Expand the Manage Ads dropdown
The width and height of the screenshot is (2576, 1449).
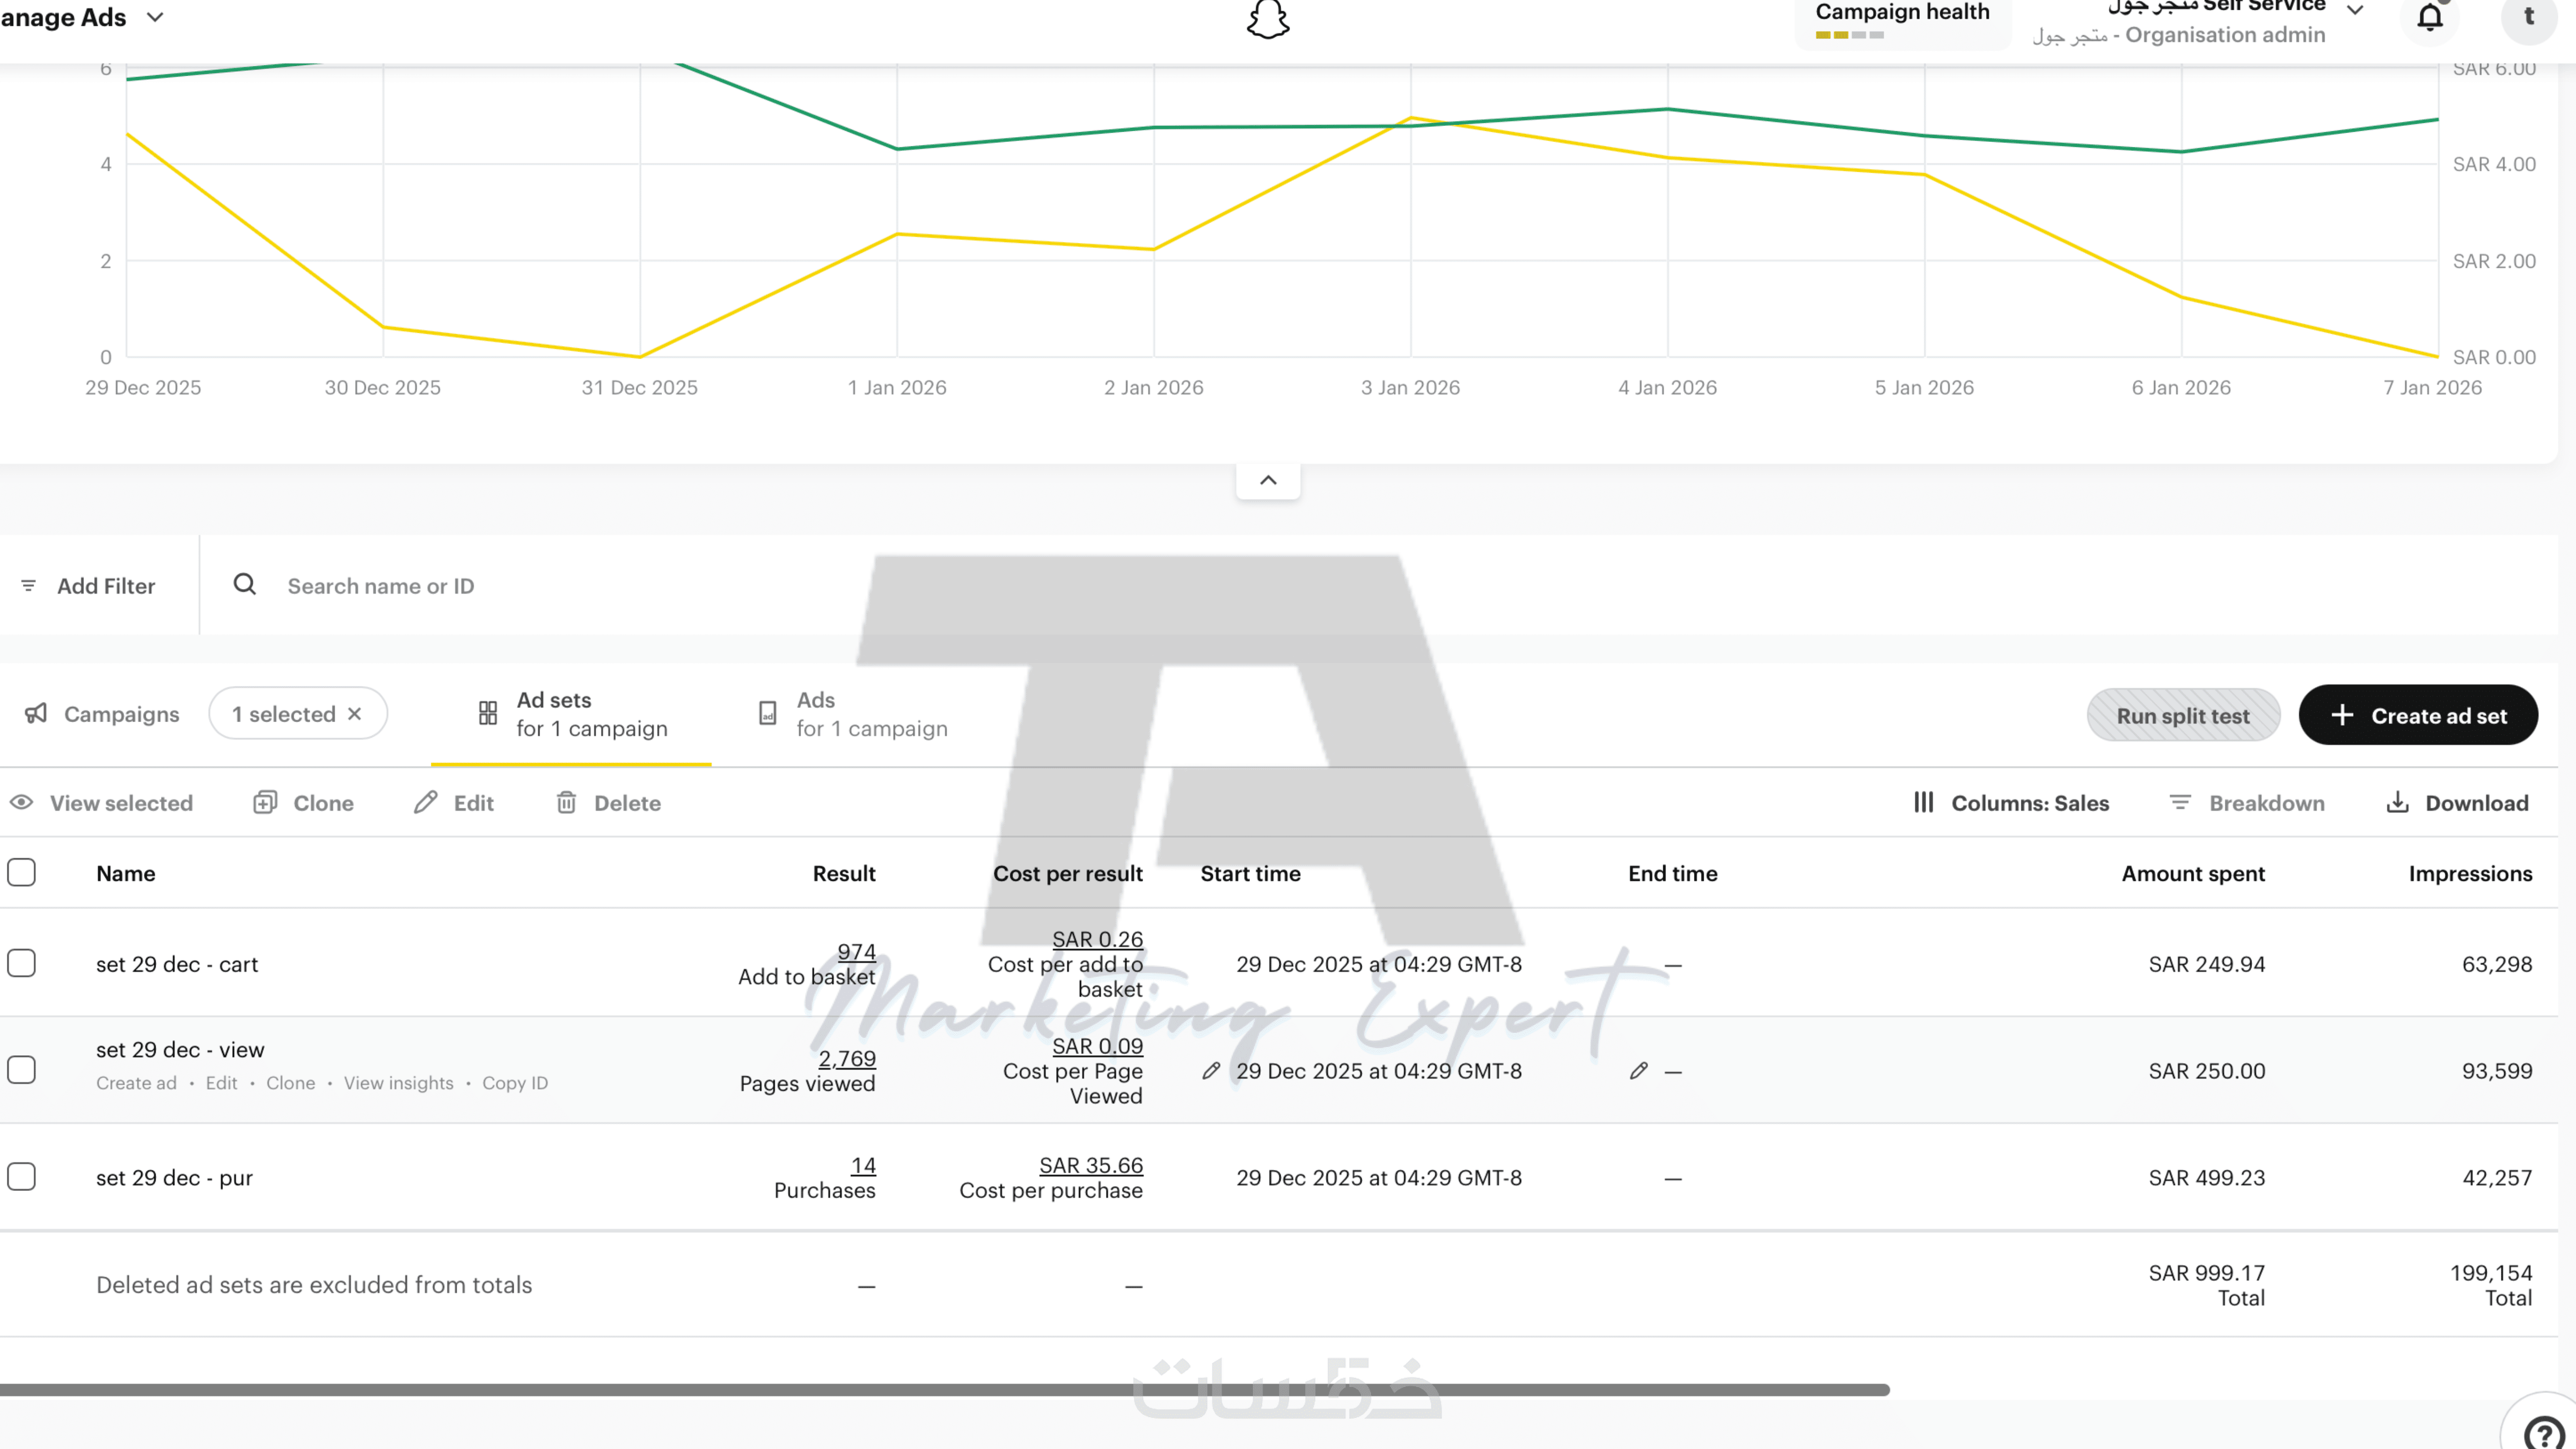click(x=155, y=17)
